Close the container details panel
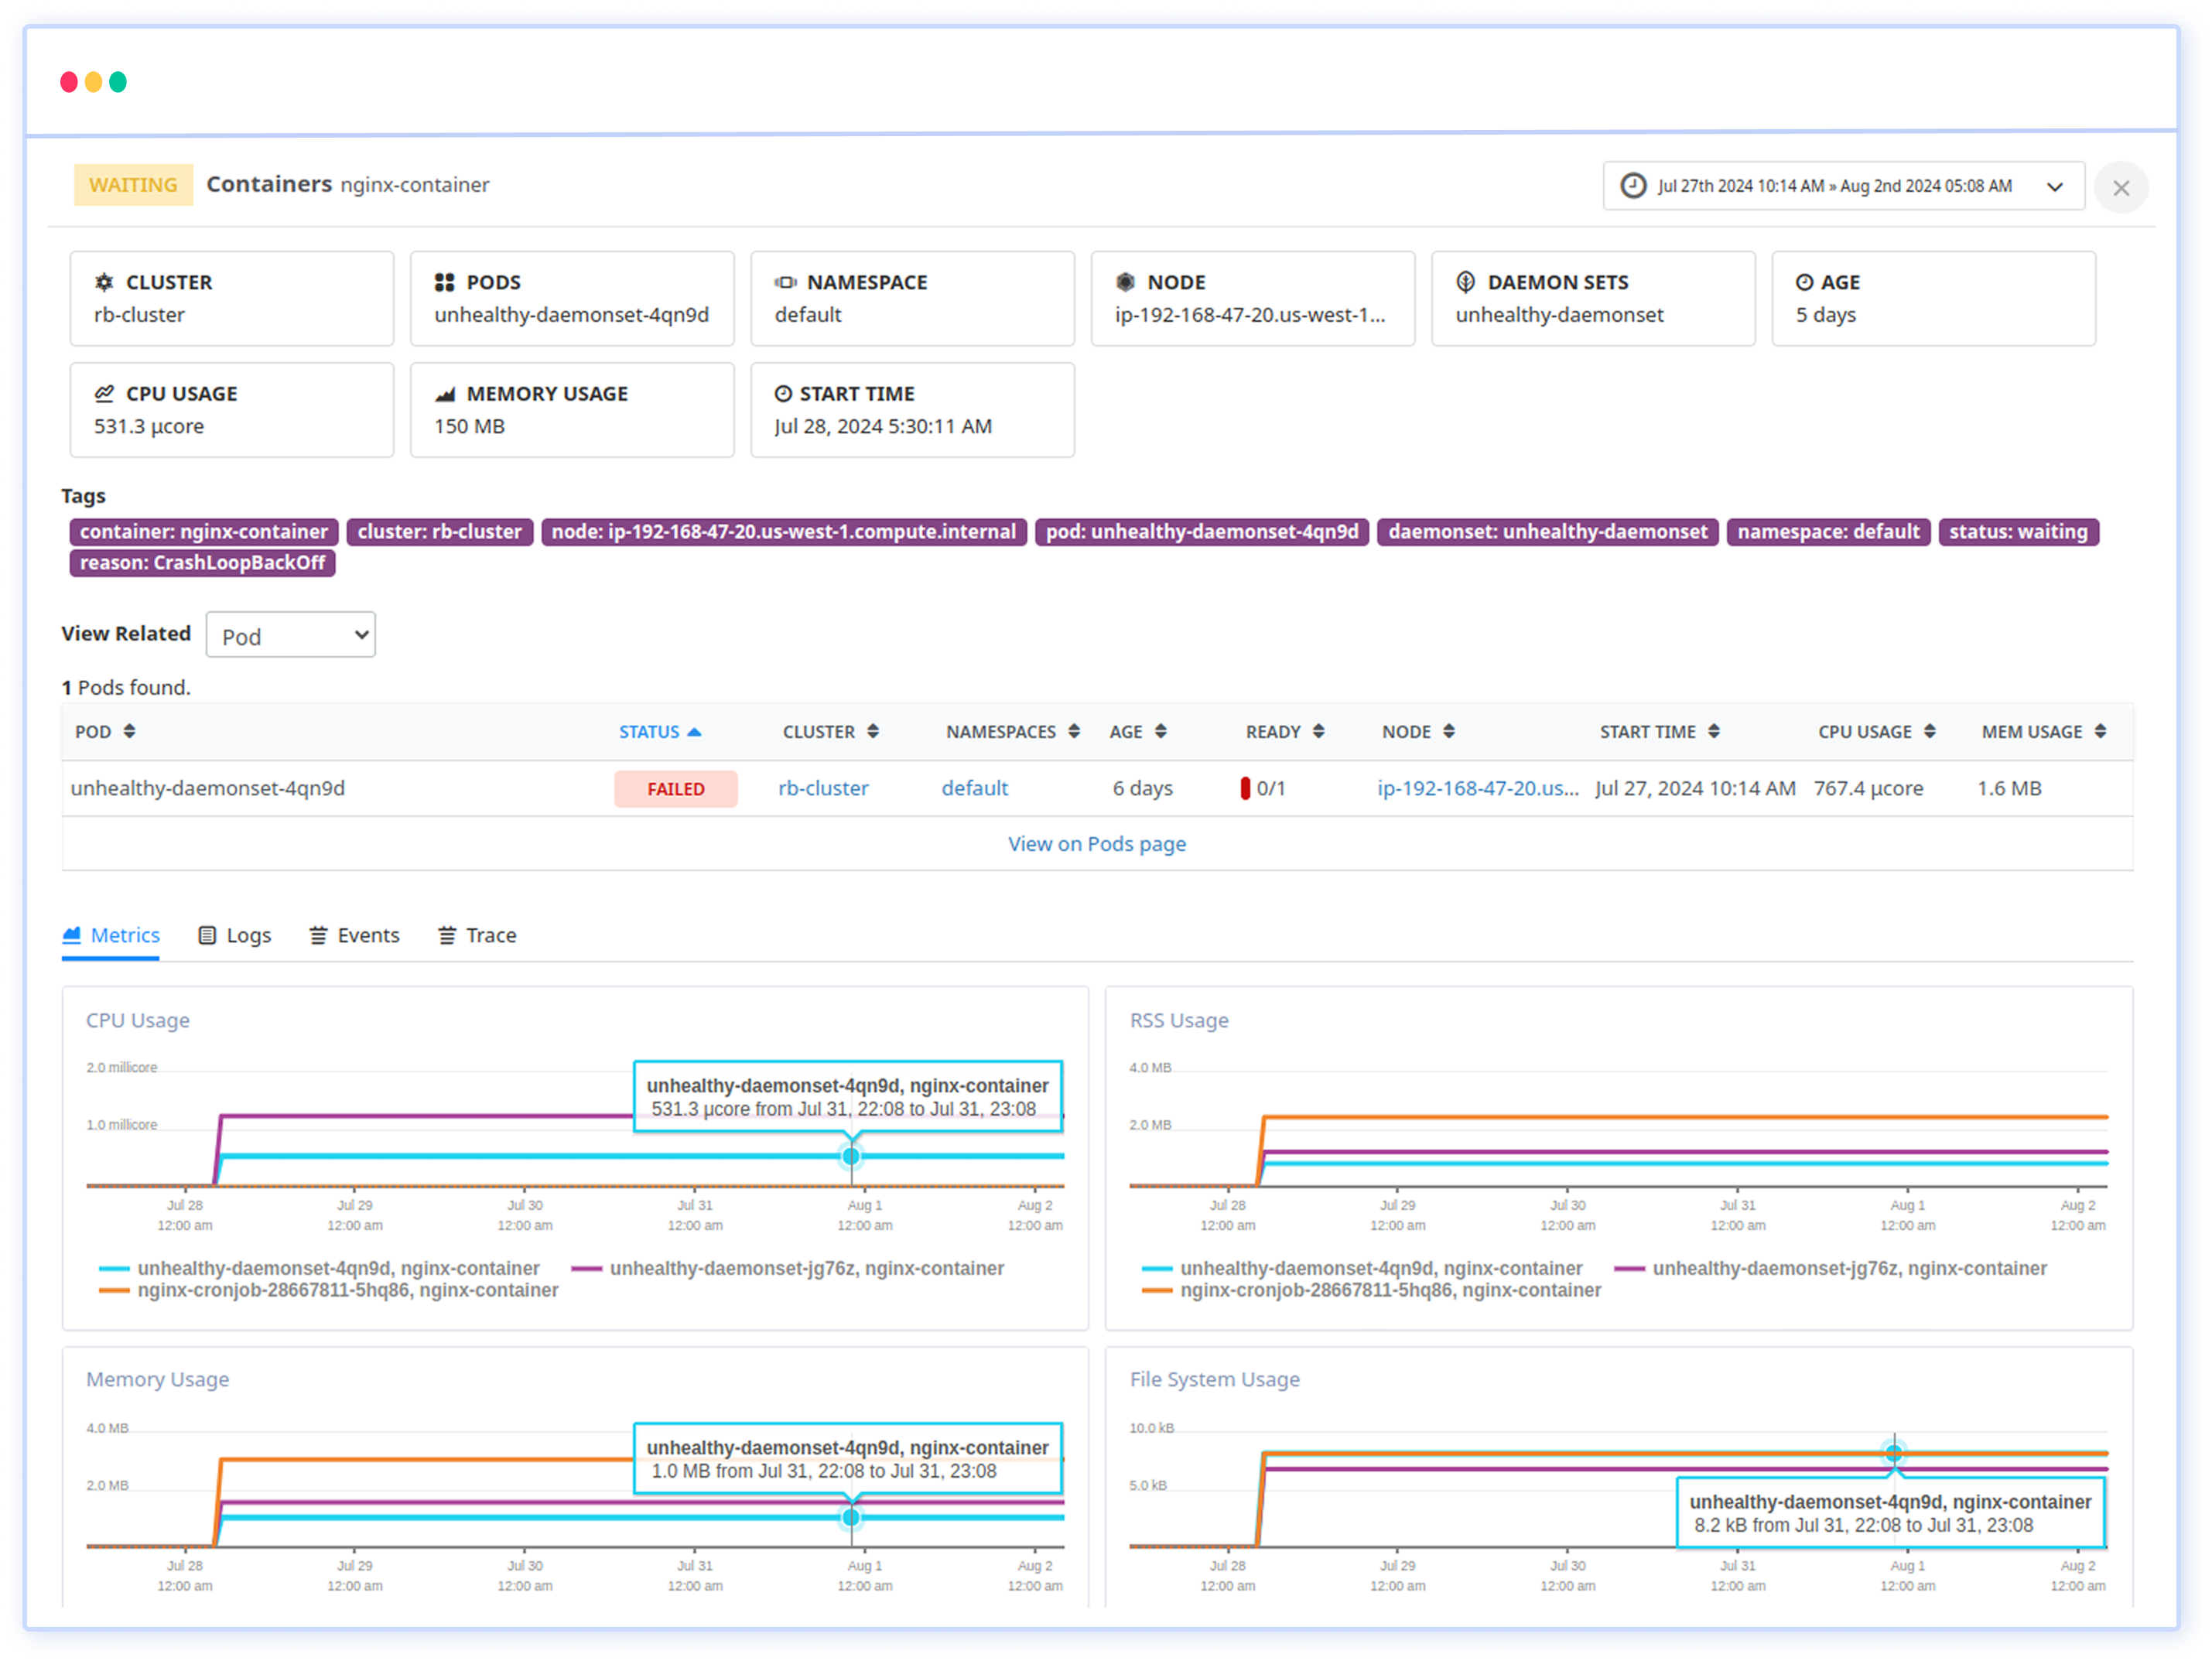Image resolution: width=2212 pixels, height=1661 pixels. pyautogui.click(x=2122, y=188)
